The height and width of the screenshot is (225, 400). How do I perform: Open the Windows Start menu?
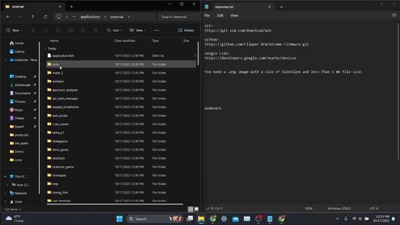click(x=119, y=219)
